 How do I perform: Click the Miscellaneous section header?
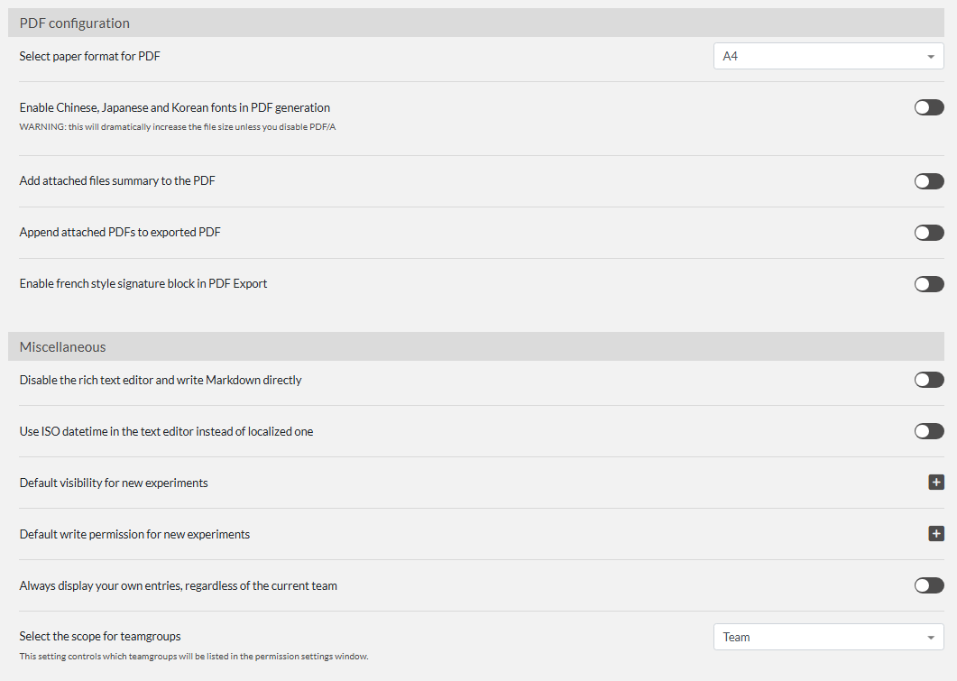[62, 347]
